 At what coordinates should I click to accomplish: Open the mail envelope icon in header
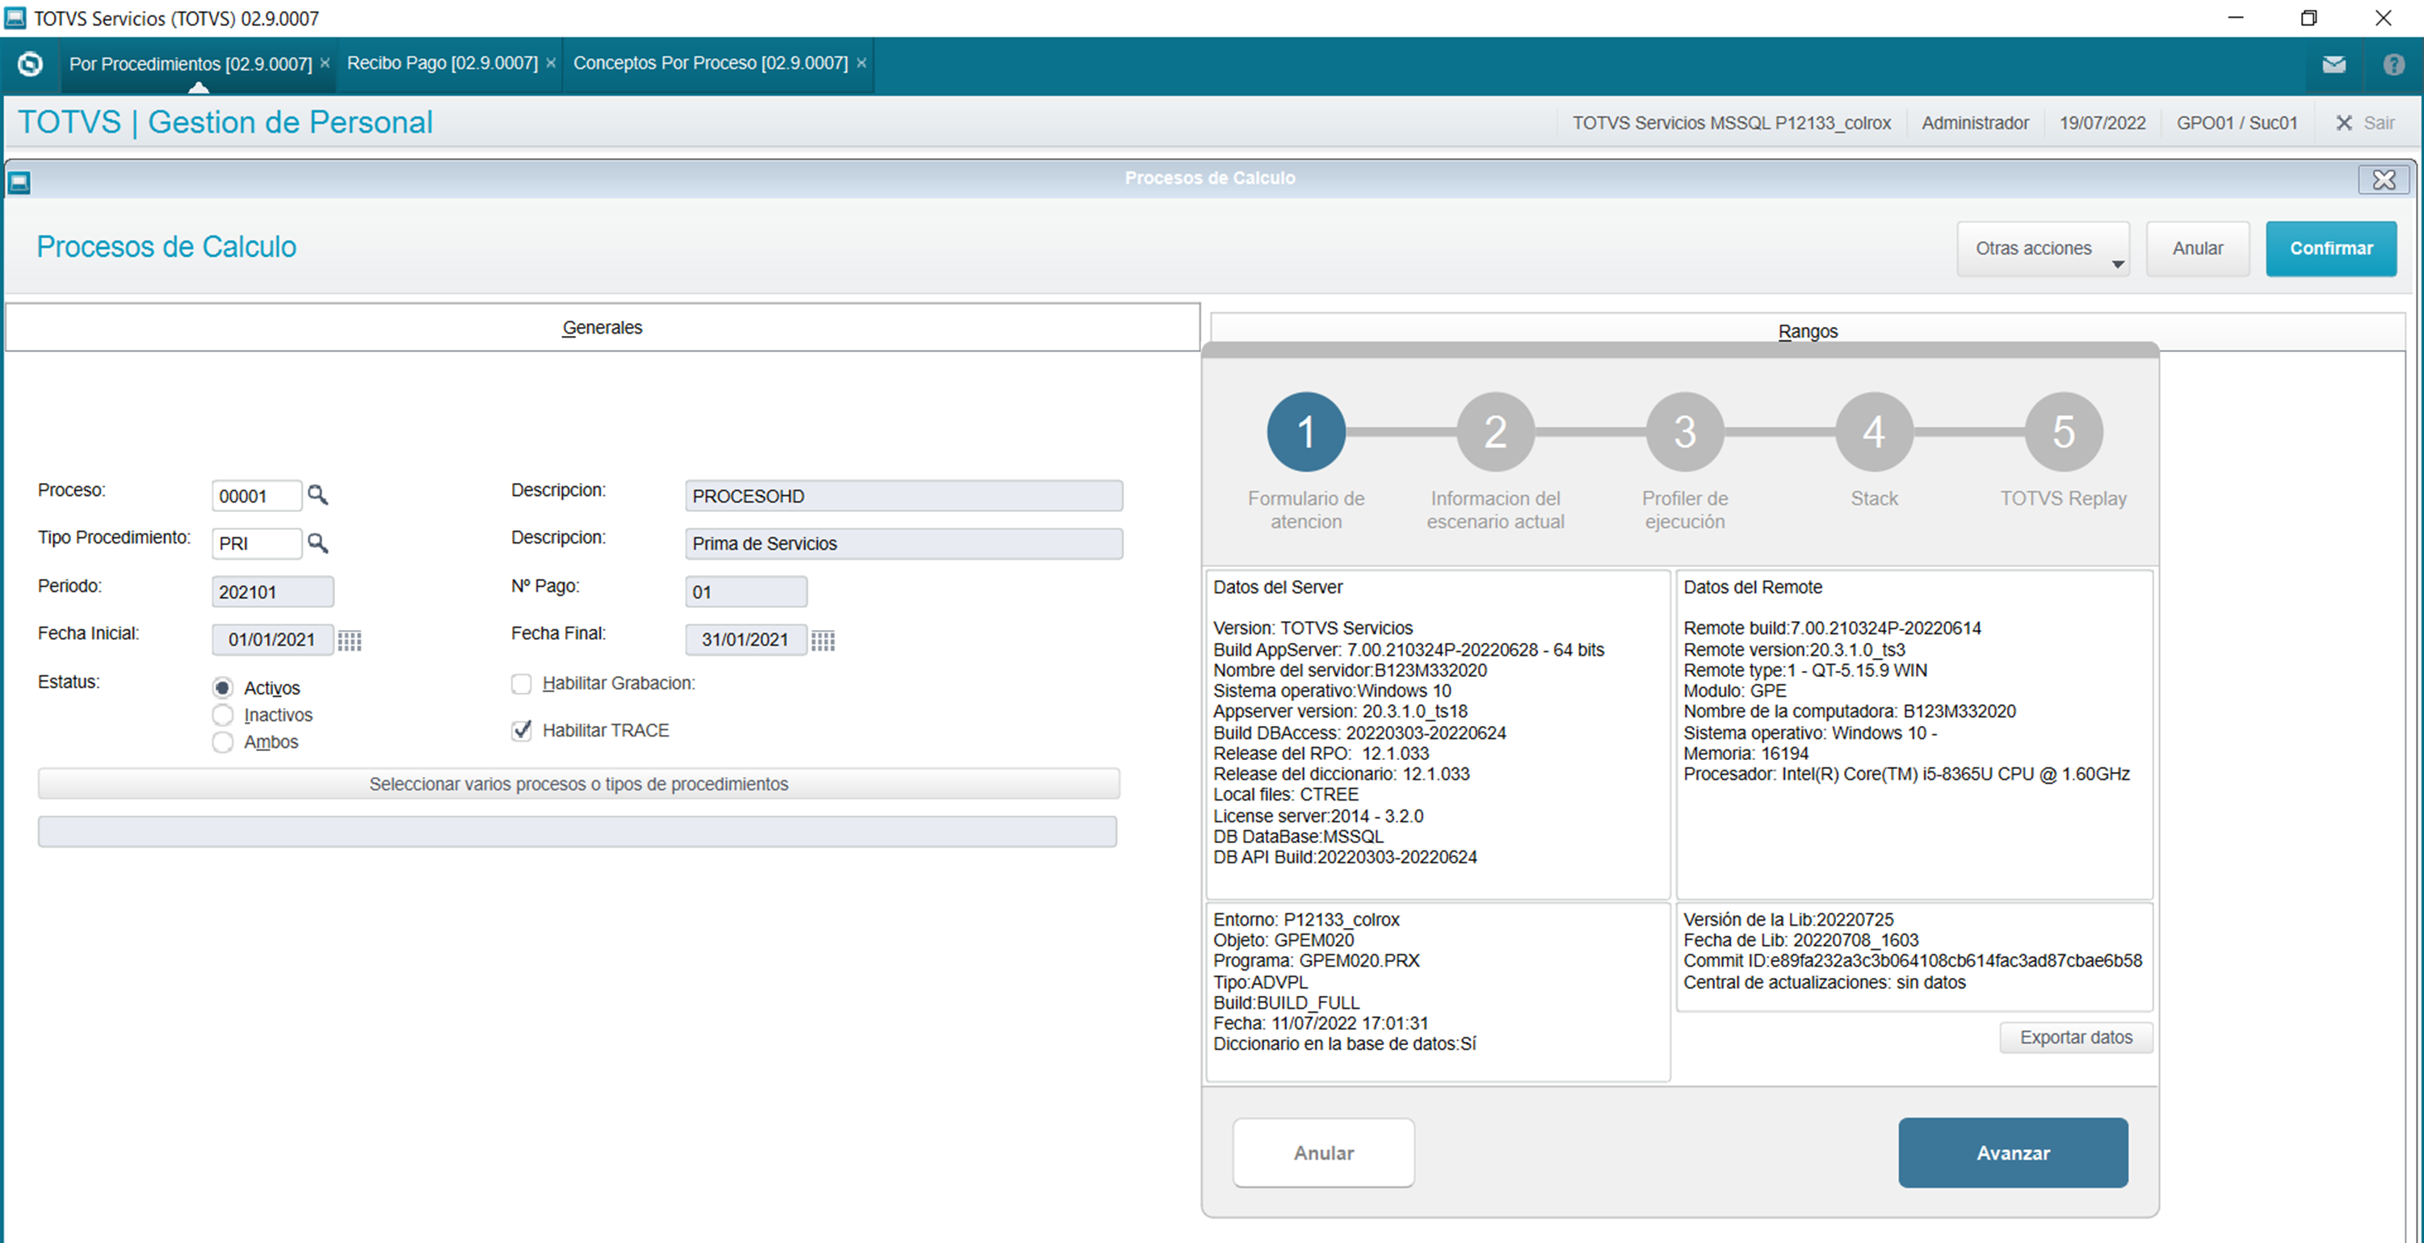2334,64
